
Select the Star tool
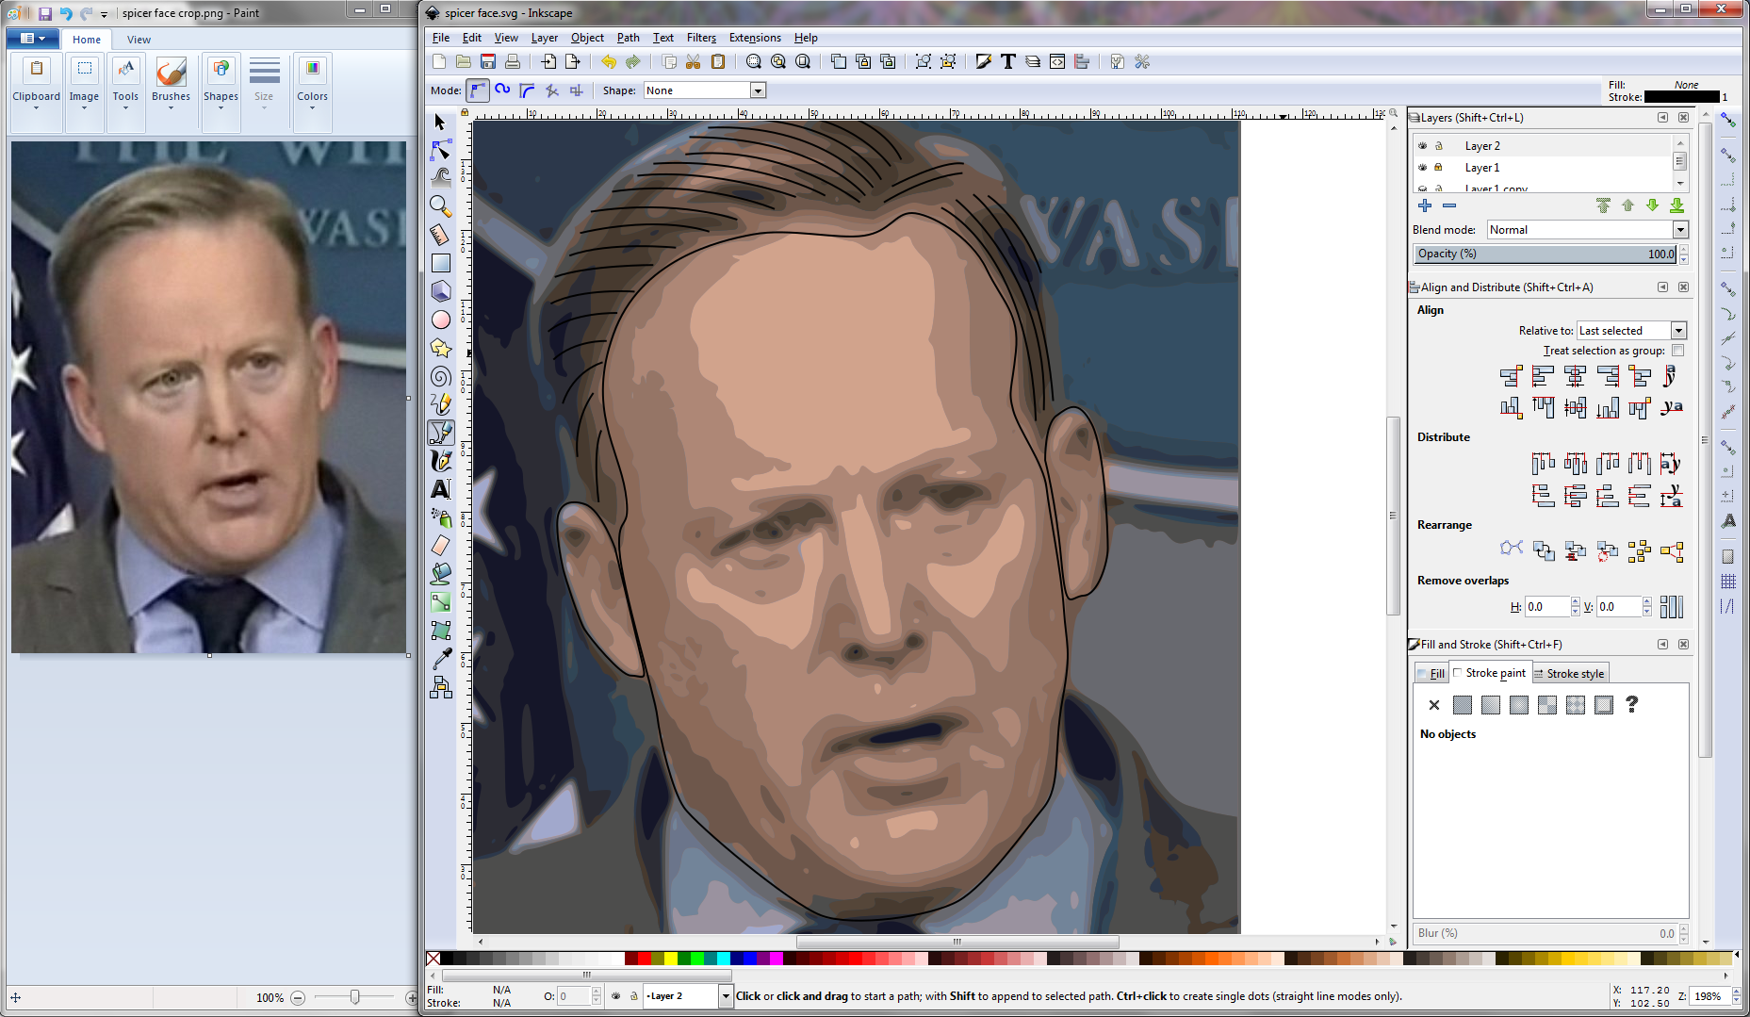click(440, 348)
